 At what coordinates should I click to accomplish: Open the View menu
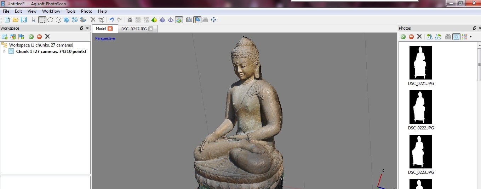coord(32,11)
